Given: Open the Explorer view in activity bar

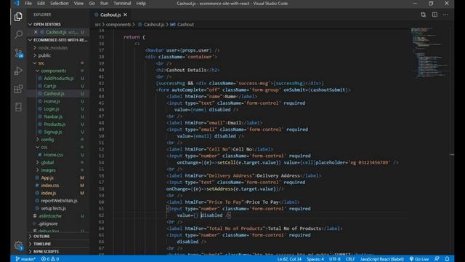Looking at the screenshot, I should coord(18,17).
